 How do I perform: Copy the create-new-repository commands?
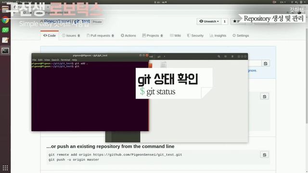[265, 97]
